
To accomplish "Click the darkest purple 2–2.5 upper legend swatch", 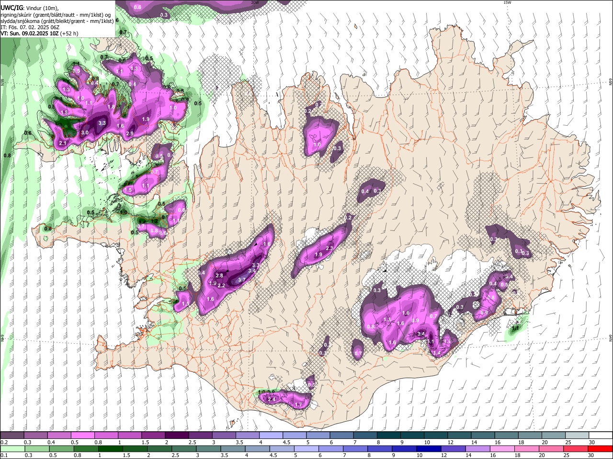I will (x=176, y=436).
